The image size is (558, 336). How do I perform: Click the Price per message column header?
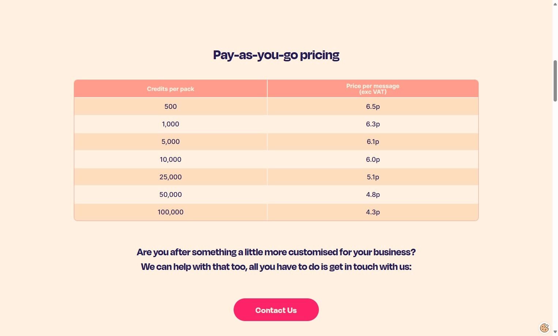click(373, 89)
